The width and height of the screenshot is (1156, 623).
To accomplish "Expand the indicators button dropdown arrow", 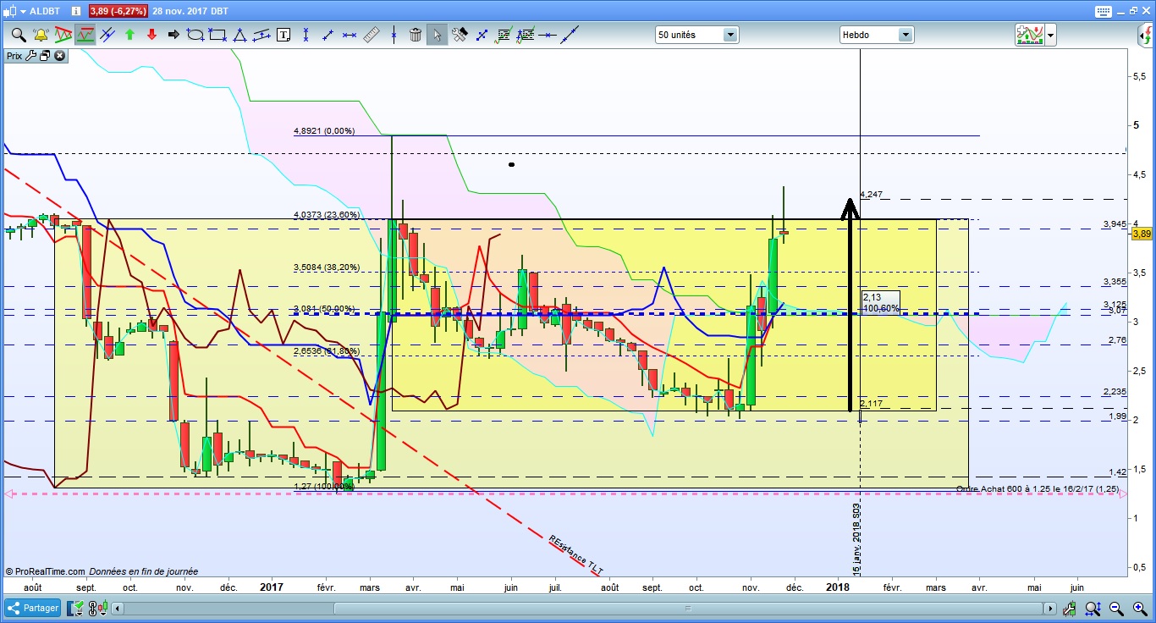I will pyautogui.click(x=1050, y=35).
